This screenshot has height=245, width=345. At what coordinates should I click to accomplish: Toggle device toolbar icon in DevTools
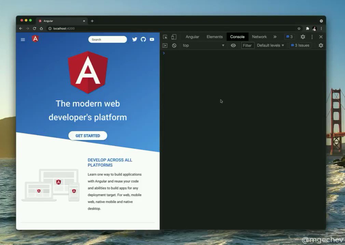(174, 37)
